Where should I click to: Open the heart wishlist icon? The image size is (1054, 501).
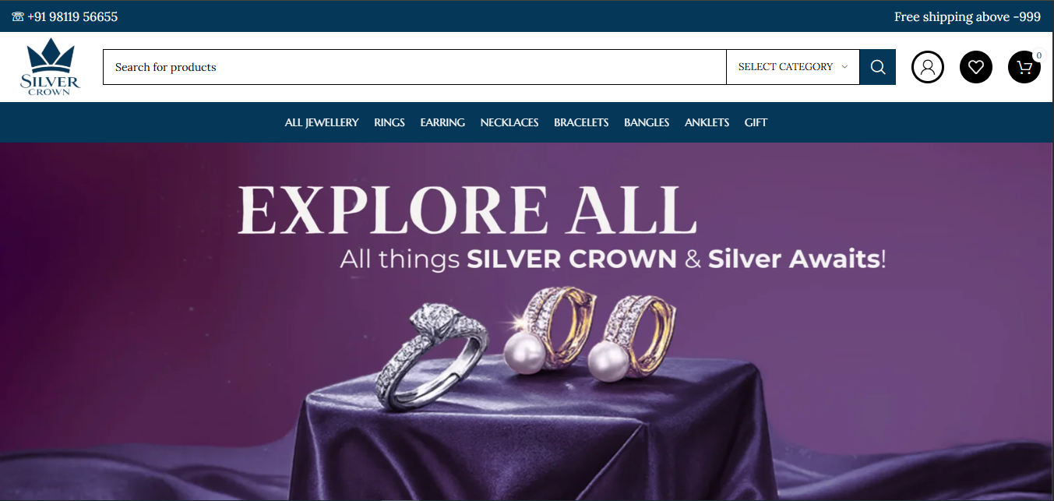click(x=976, y=67)
